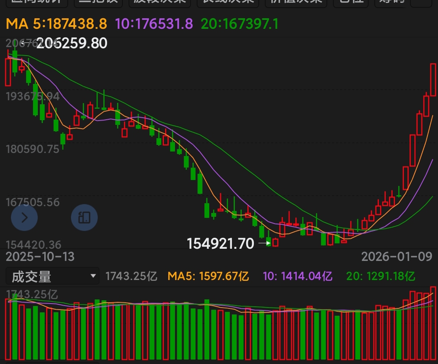438x364 pixels.
Task: Select the latest red candlestick at chart right
Action: coord(433,80)
